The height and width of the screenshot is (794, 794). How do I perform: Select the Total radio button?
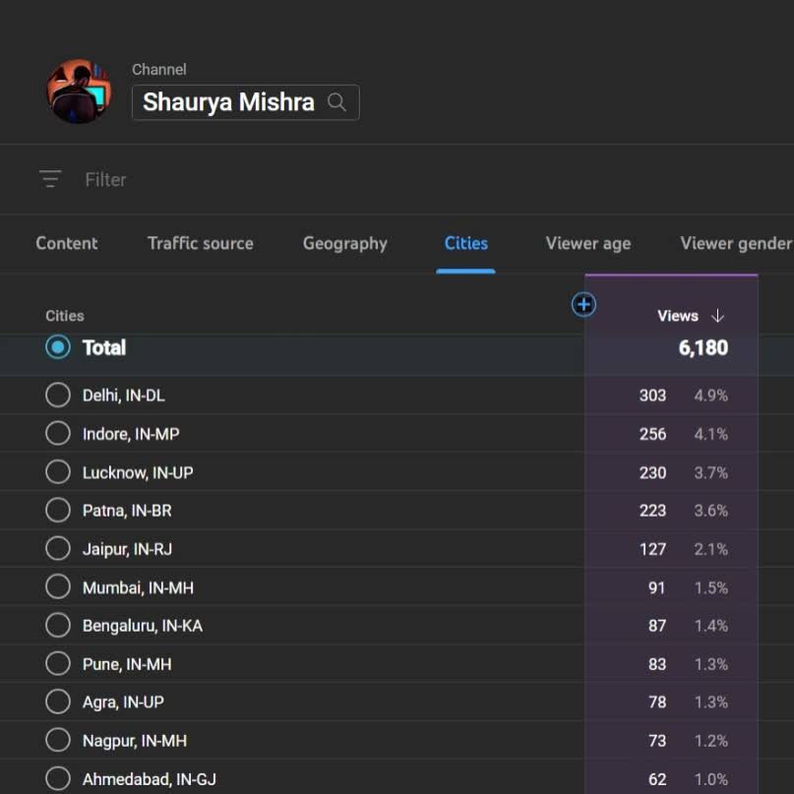click(x=58, y=347)
